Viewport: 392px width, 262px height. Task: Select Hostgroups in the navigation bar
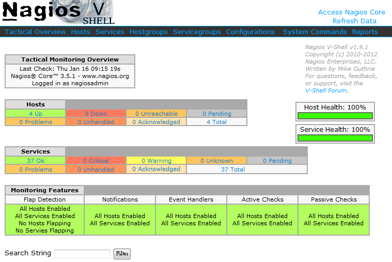click(149, 32)
